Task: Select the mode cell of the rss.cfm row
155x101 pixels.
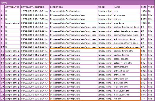Action: point(105,99)
